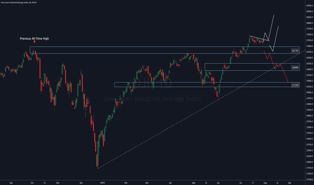Select the 26750 horizontal zone rectangle
Viewport: 314px width, 185px height.
click(x=165, y=50)
